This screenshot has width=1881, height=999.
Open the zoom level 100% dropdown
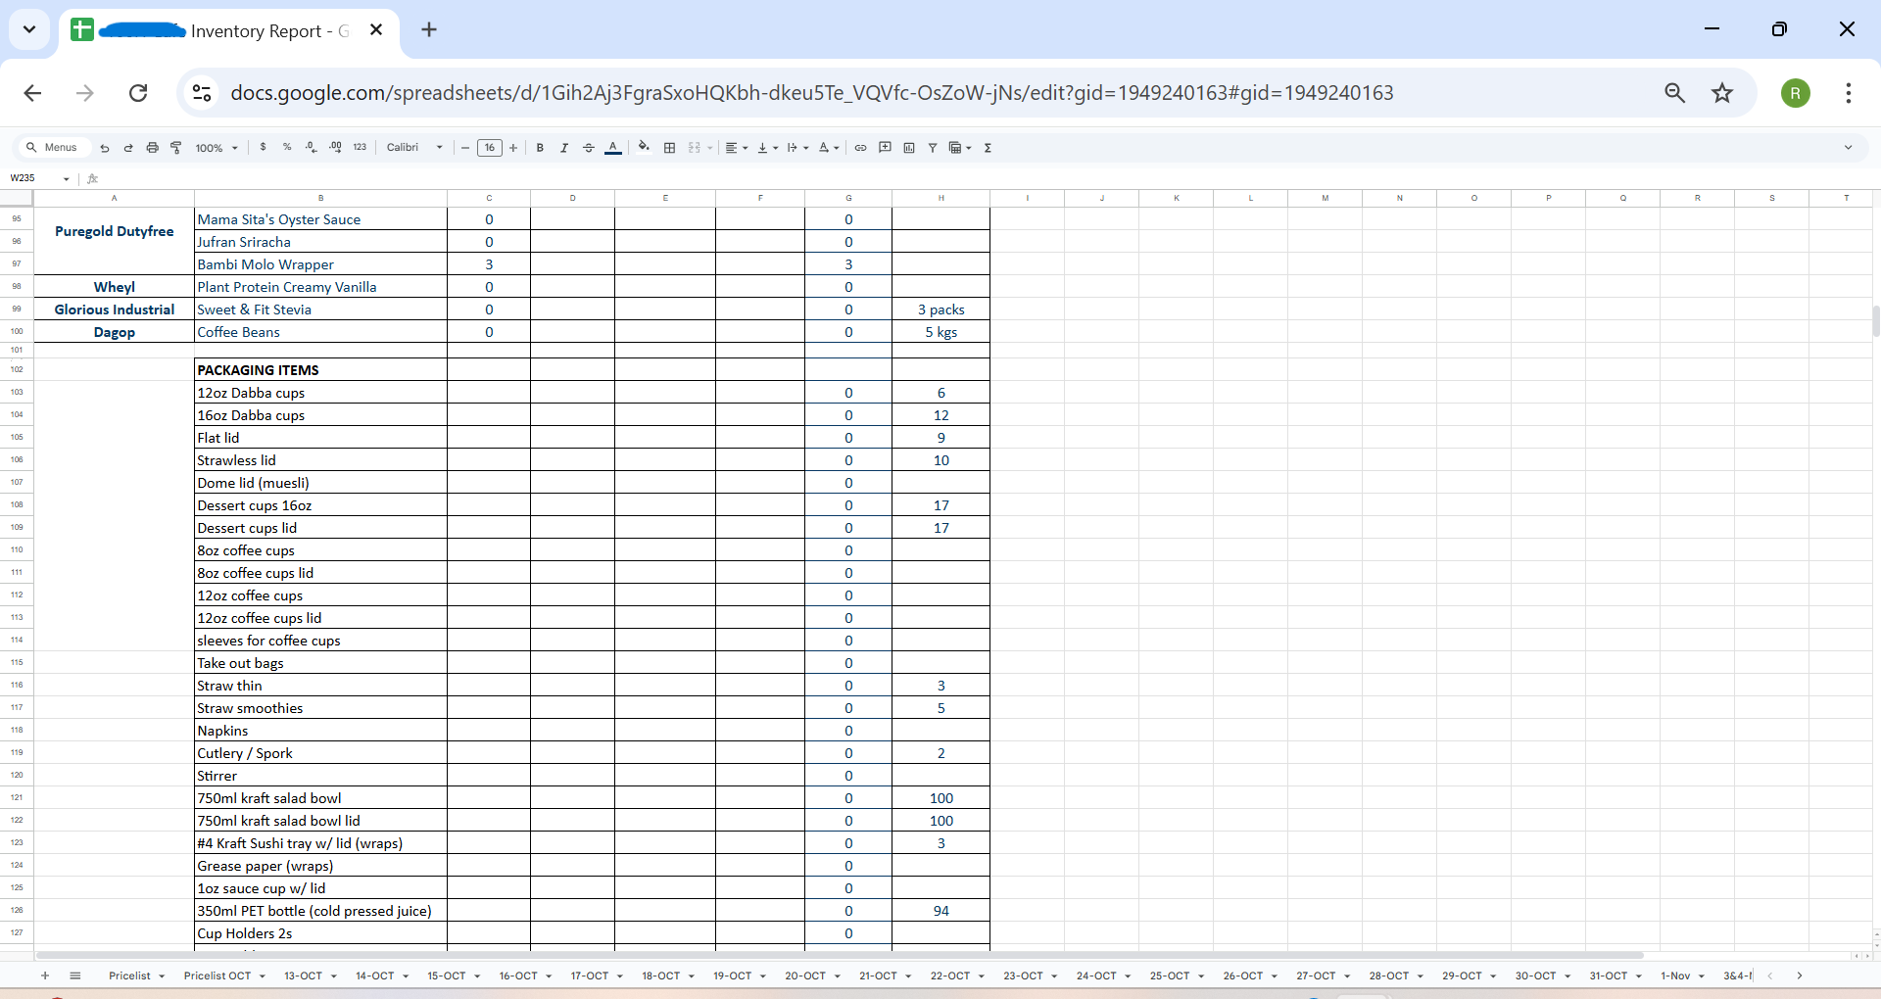click(x=217, y=148)
